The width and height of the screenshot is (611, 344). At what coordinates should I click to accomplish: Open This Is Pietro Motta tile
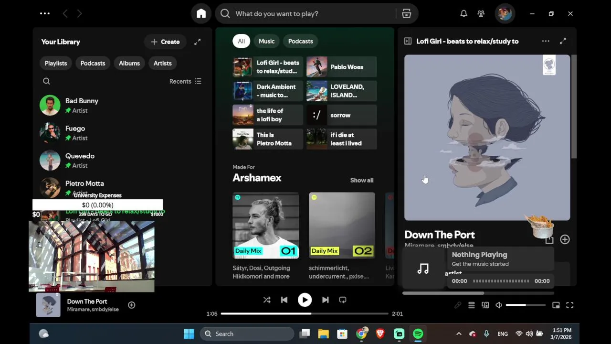coord(268,139)
